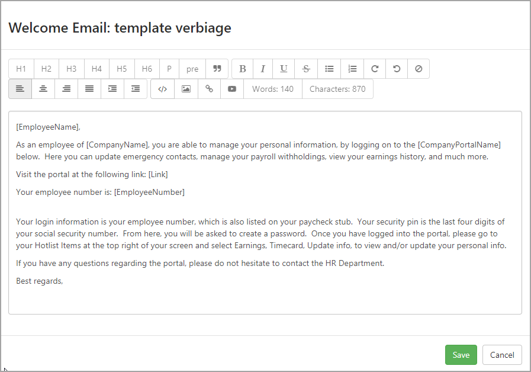
Task: Insert an unordered bullet list
Action: [x=329, y=69]
